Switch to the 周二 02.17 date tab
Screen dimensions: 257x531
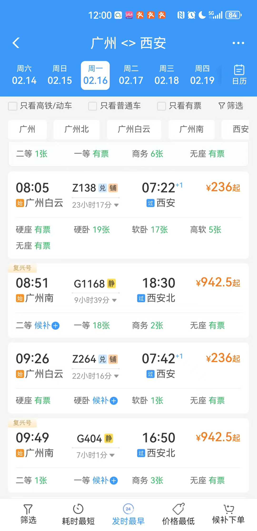(x=131, y=75)
